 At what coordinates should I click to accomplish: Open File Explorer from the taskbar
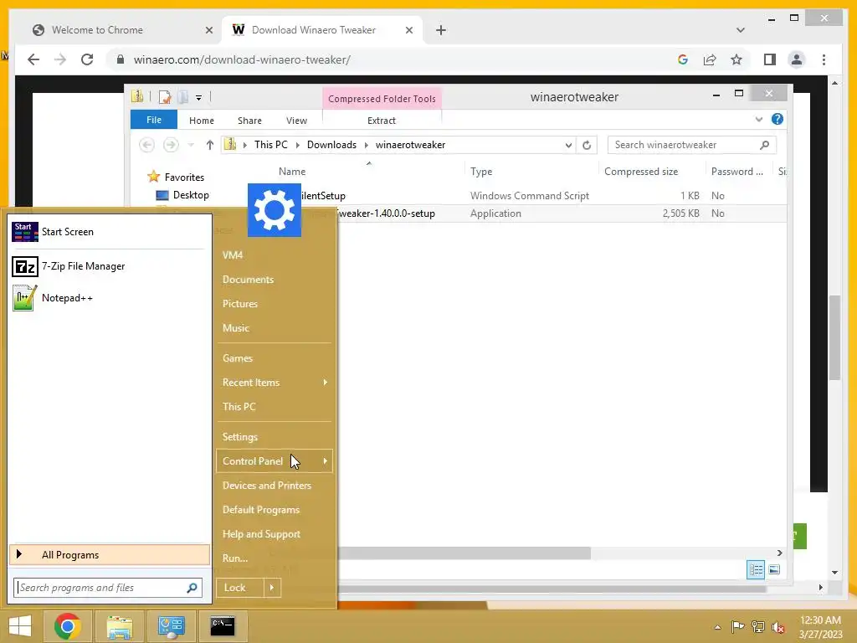coord(120,626)
